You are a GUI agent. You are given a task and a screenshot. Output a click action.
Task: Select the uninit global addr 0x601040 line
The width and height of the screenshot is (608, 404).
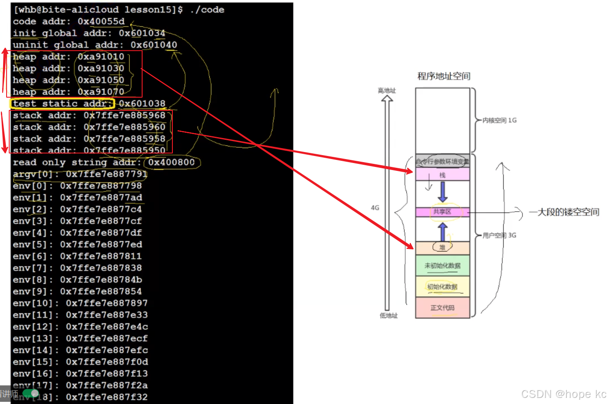pyautogui.click(x=95, y=45)
